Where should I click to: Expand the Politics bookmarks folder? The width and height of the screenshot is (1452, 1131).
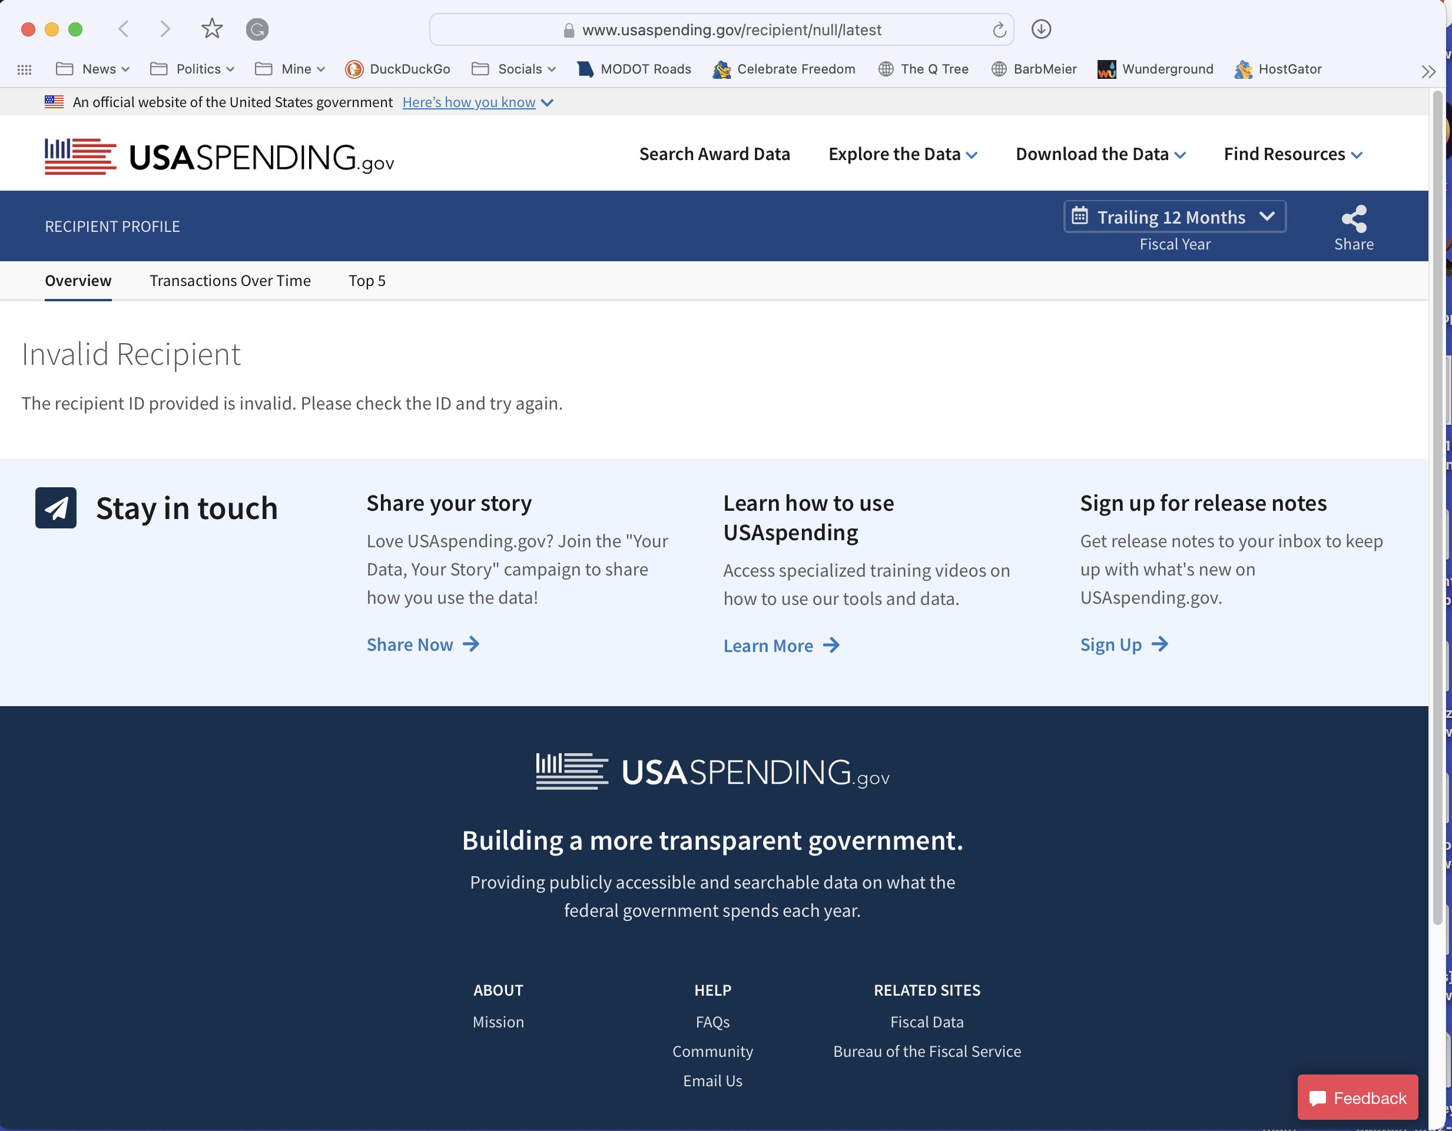pyautogui.click(x=192, y=69)
